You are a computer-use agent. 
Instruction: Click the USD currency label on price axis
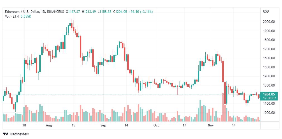coord(266,11)
